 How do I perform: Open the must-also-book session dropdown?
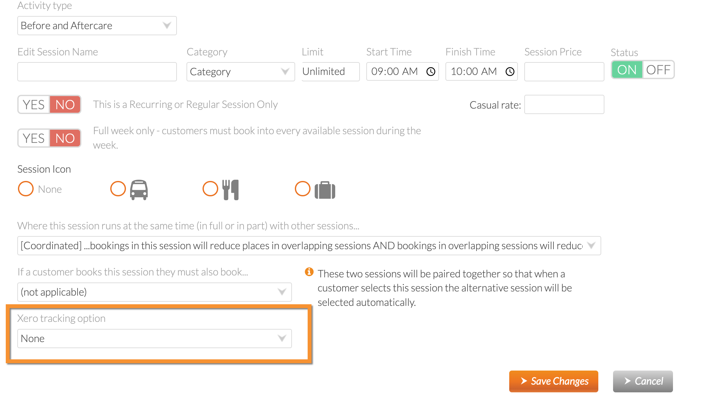click(154, 292)
